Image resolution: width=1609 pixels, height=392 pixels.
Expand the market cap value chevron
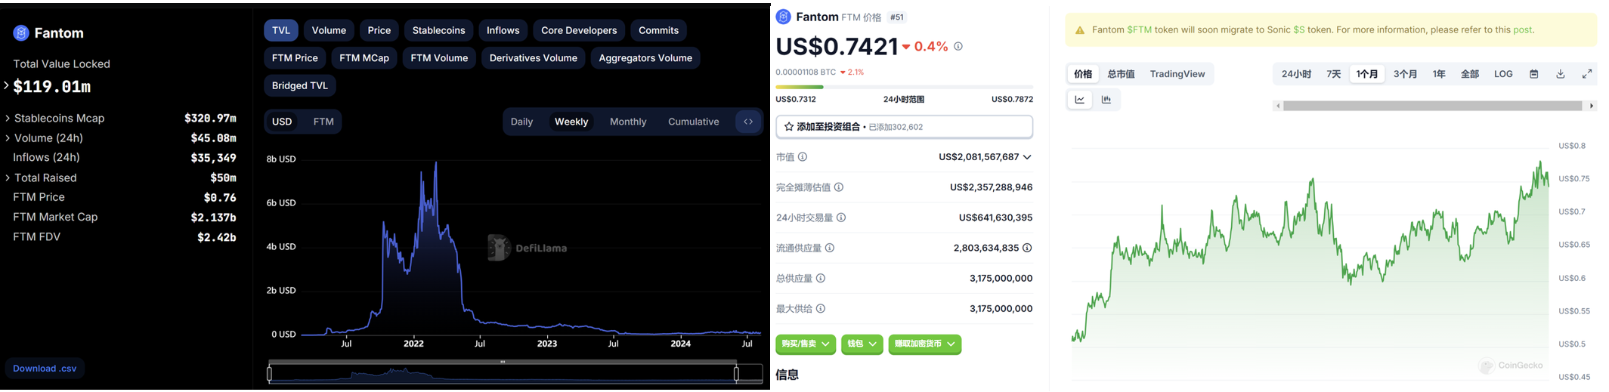click(x=1027, y=157)
